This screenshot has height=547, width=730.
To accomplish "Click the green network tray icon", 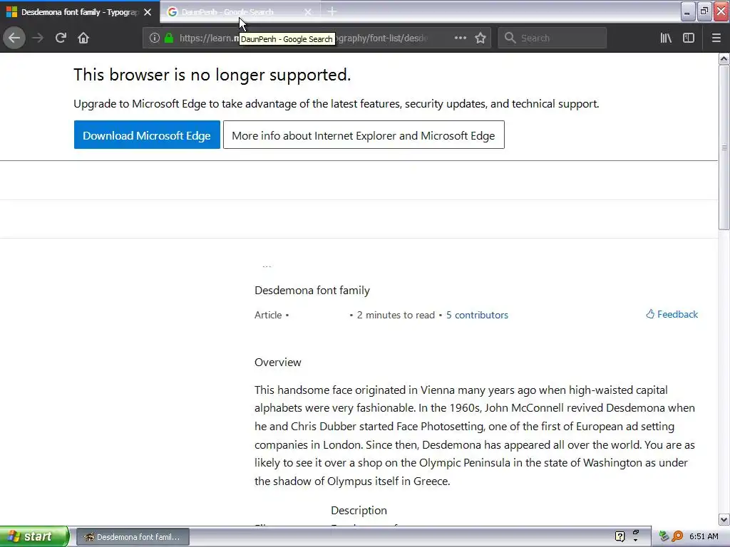I will [664, 537].
